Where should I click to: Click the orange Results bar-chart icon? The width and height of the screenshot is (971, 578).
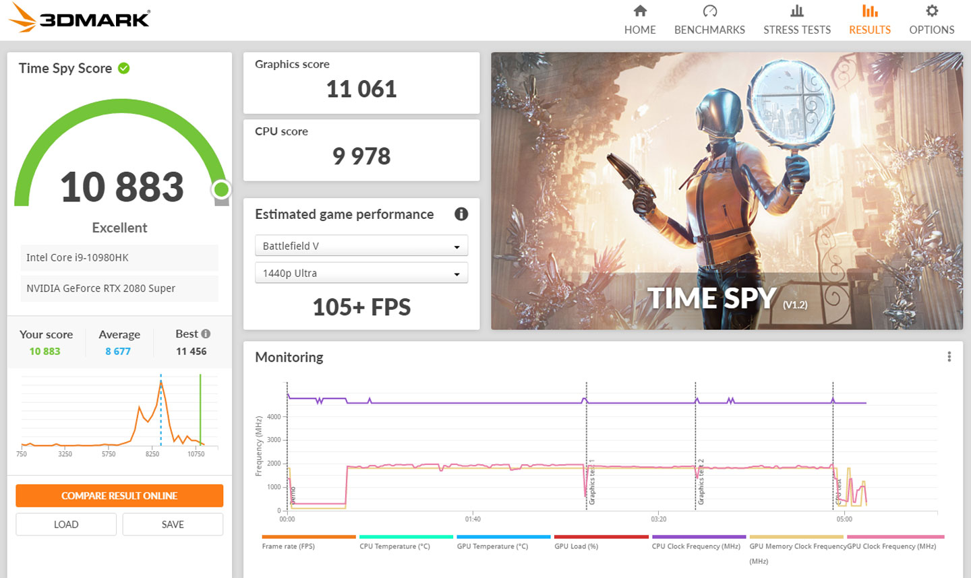(869, 11)
